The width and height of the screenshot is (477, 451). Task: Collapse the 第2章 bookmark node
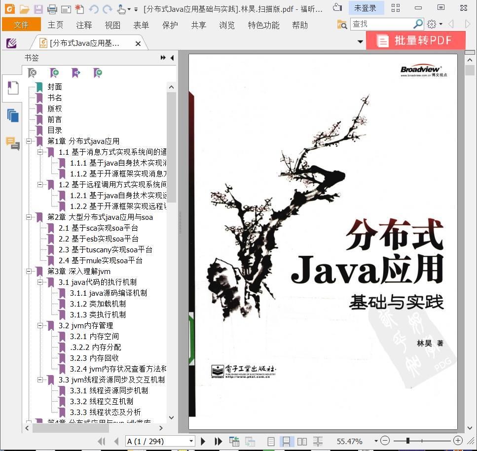(29, 217)
